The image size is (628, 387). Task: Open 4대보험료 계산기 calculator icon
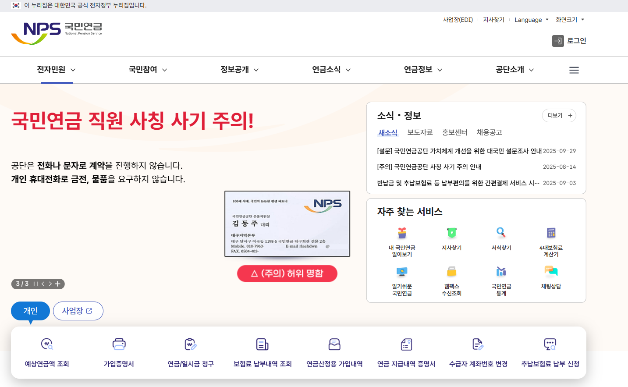pyautogui.click(x=551, y=232)
